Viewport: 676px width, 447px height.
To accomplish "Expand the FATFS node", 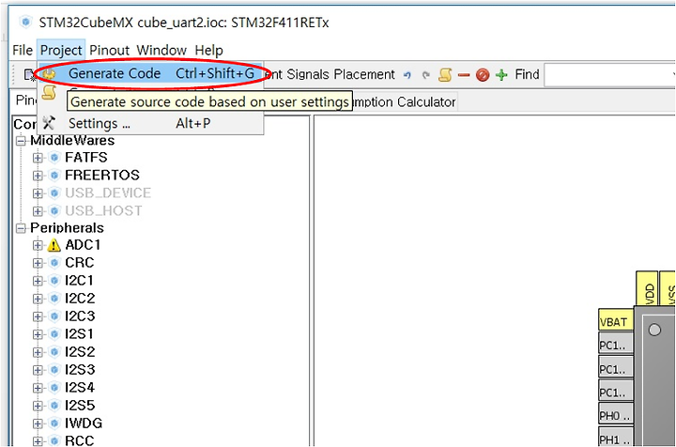I will pos(38,158).
